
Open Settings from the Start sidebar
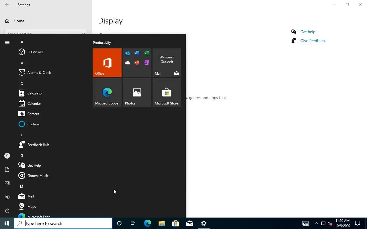(7, 197)
